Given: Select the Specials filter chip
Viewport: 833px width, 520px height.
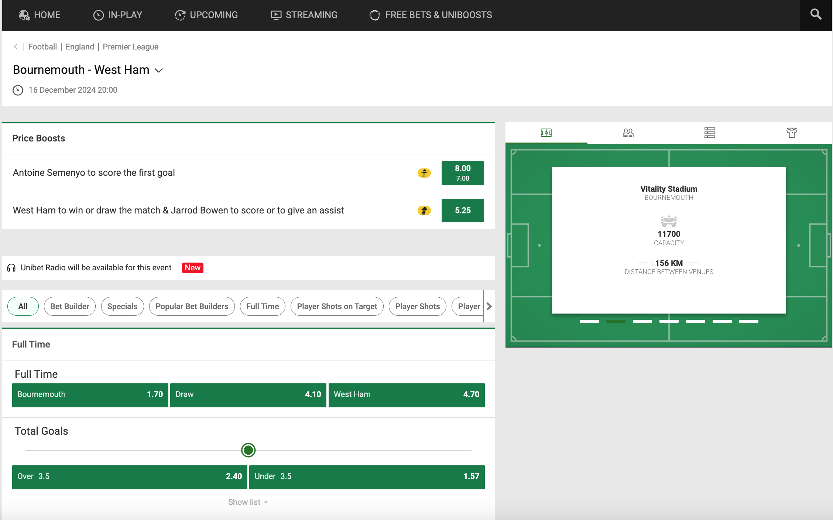Looking at the screenshot, I should (122, 306).
